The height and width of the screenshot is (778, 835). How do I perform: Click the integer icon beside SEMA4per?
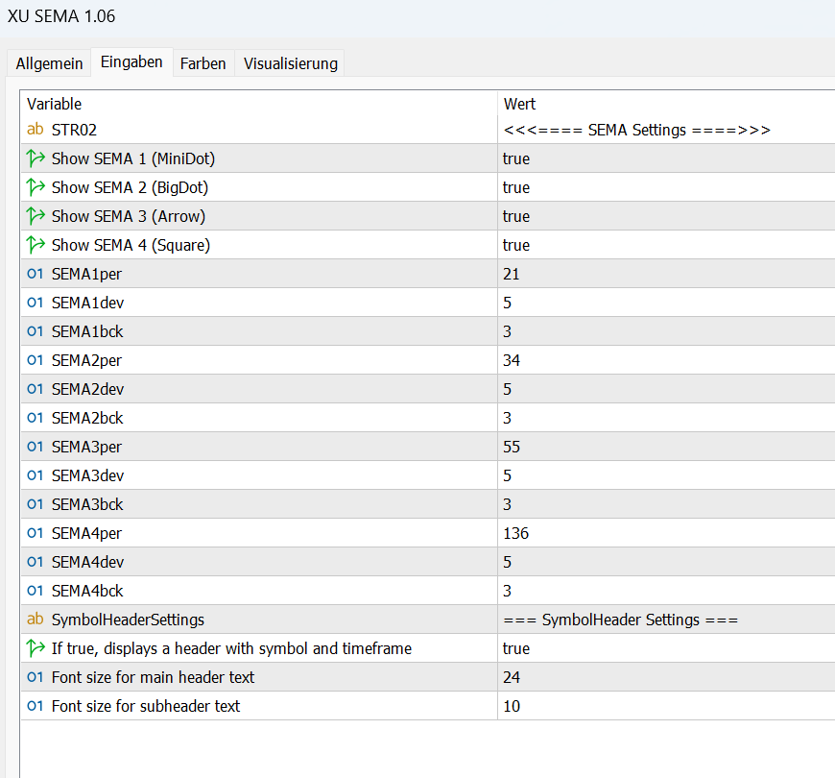click(x=36, y=533)
